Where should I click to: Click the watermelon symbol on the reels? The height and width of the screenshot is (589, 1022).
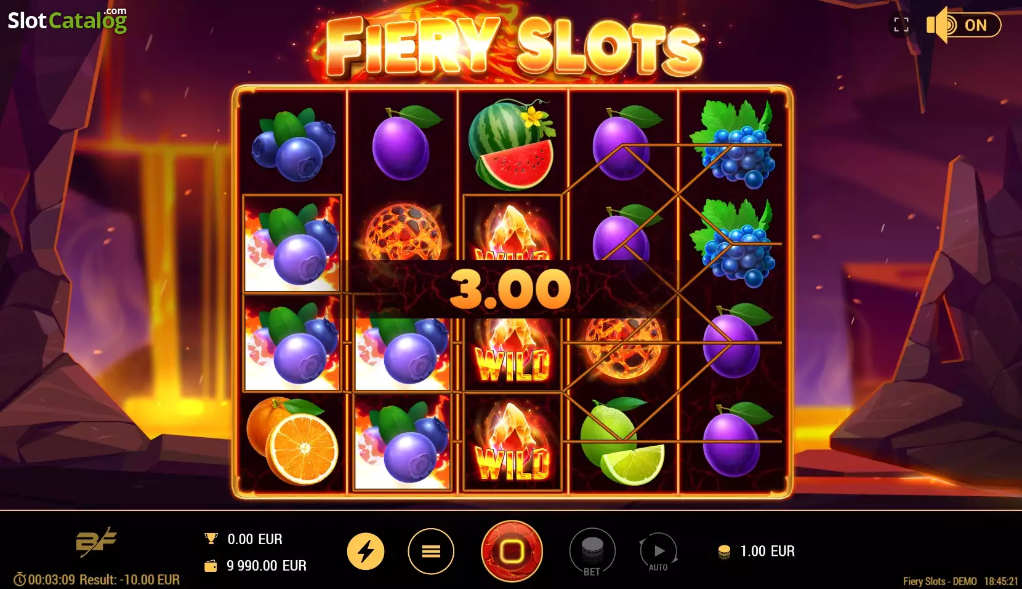coord(512,144)
